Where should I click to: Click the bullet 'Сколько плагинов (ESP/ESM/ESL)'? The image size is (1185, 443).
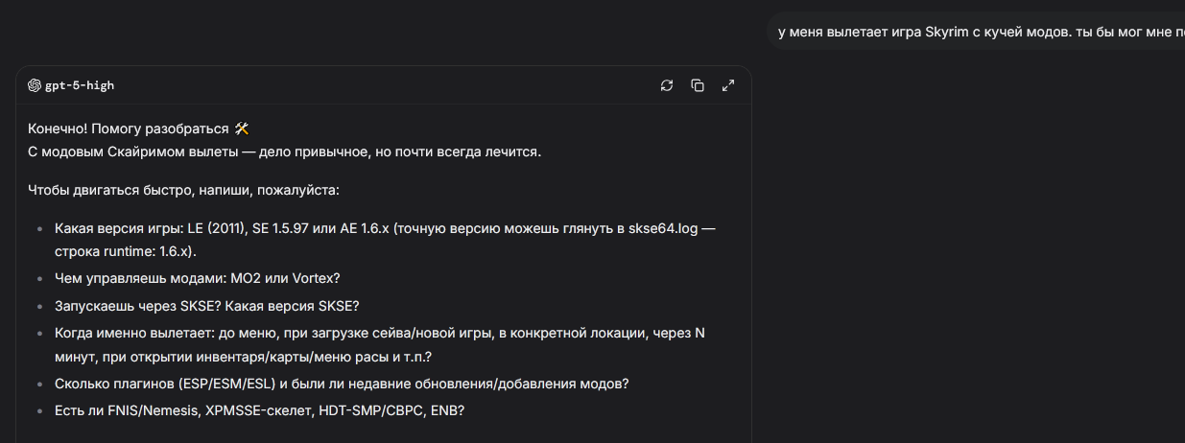pyautogui.click(x=342, y=384)
